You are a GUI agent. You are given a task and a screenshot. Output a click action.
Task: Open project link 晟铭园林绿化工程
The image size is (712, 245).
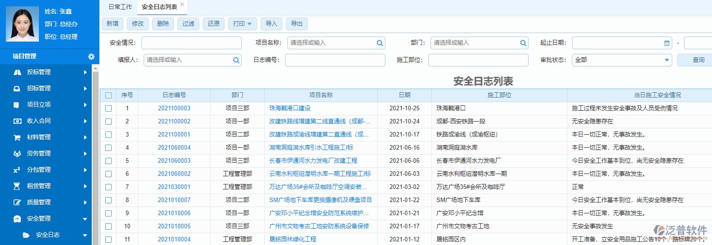click(293, 240)
